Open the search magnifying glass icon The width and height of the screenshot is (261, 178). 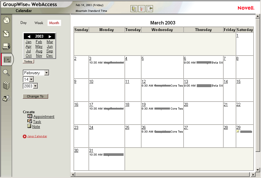tap(6, 72)
